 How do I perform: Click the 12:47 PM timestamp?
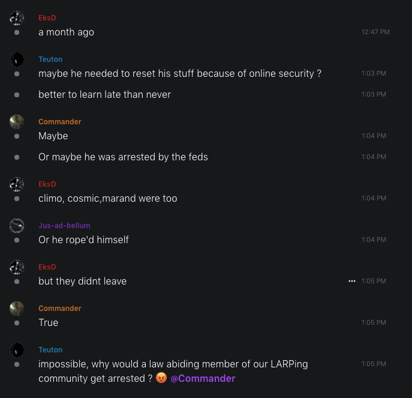(375, 32)
